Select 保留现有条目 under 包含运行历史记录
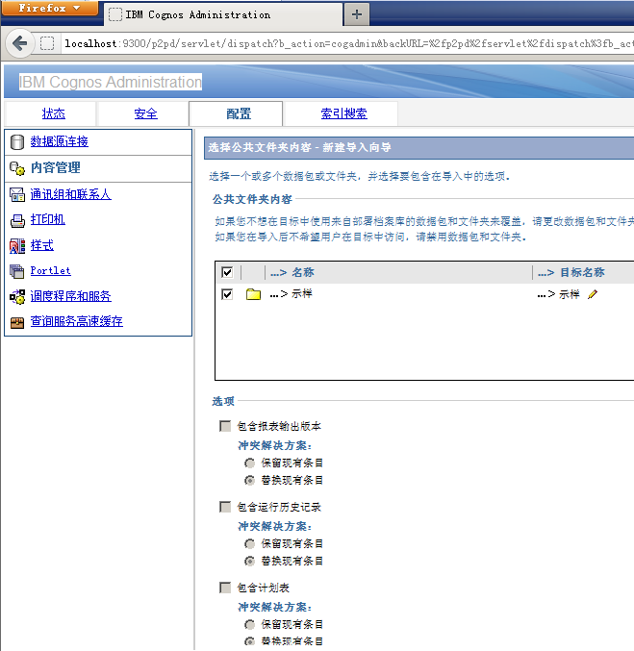Image resolution: width=634 pixels, height=651 pixels. pyautogui.click(x=249, y=543)
